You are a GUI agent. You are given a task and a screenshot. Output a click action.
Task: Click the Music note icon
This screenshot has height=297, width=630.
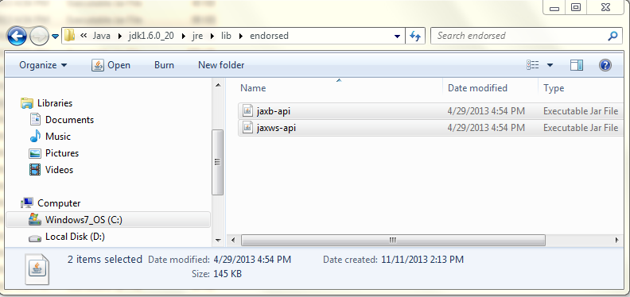click(x=35, y=137)
